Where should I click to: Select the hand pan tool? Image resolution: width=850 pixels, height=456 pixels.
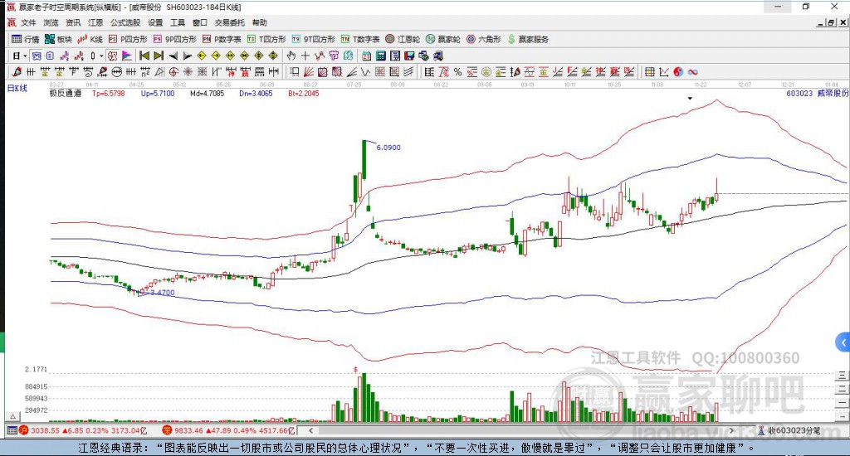[x=291, y=56]
